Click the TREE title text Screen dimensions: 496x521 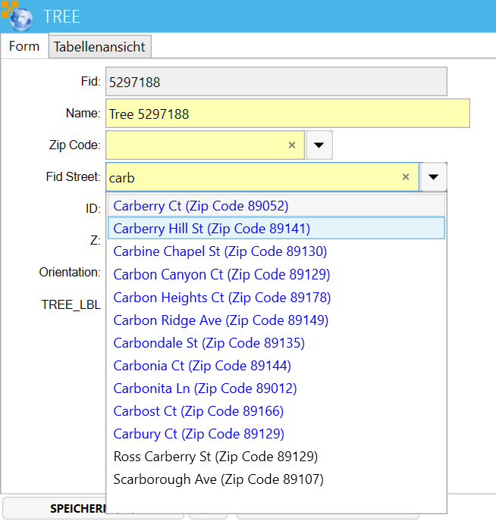[x=61, y=17]
